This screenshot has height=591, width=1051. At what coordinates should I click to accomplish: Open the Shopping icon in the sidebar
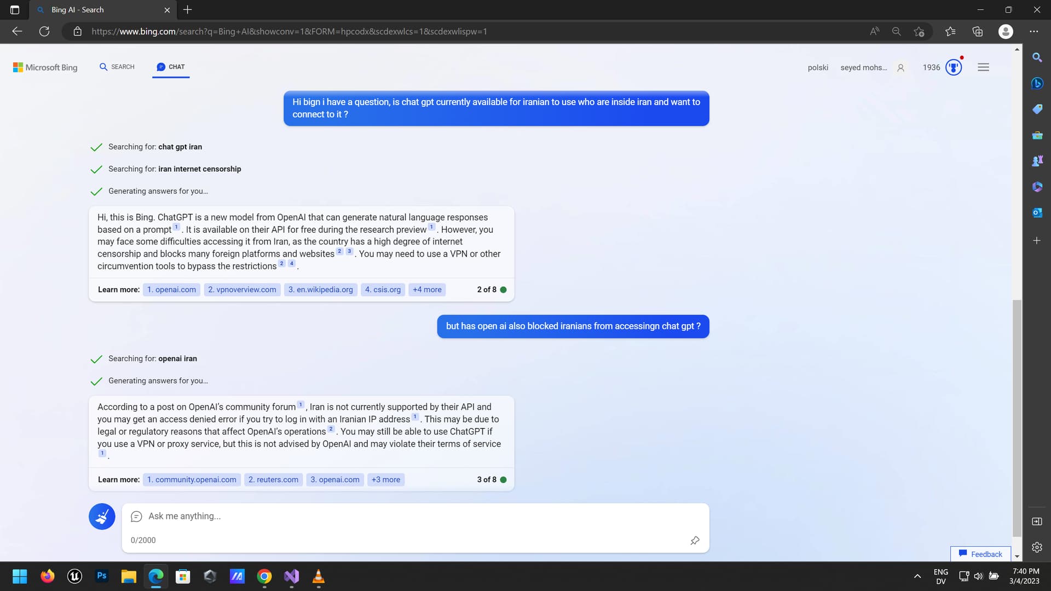(1037, 109)
